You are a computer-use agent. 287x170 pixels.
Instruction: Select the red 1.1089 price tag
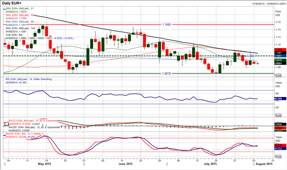[280, 50]
